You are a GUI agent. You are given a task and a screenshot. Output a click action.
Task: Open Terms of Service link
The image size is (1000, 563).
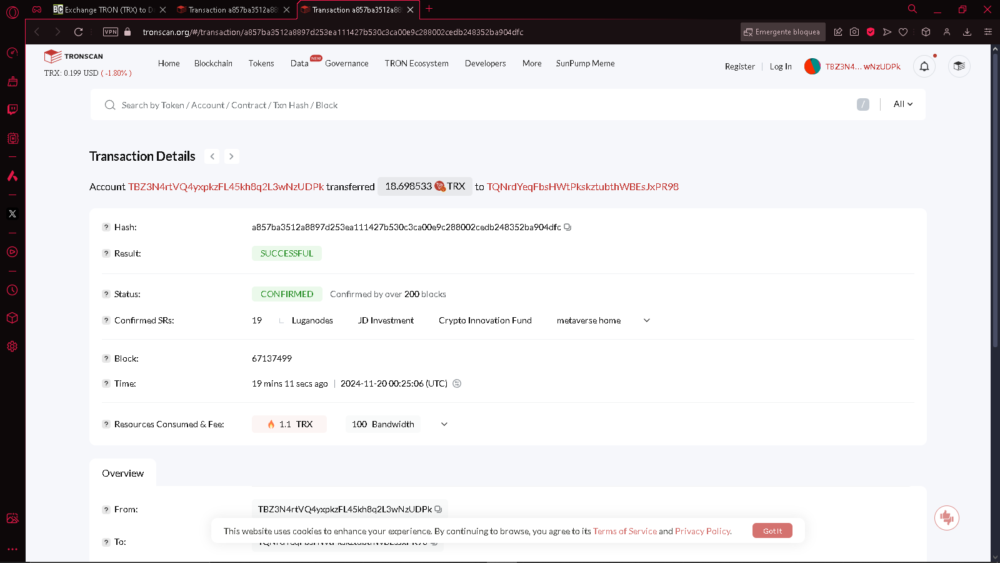[x=625, y=531]
